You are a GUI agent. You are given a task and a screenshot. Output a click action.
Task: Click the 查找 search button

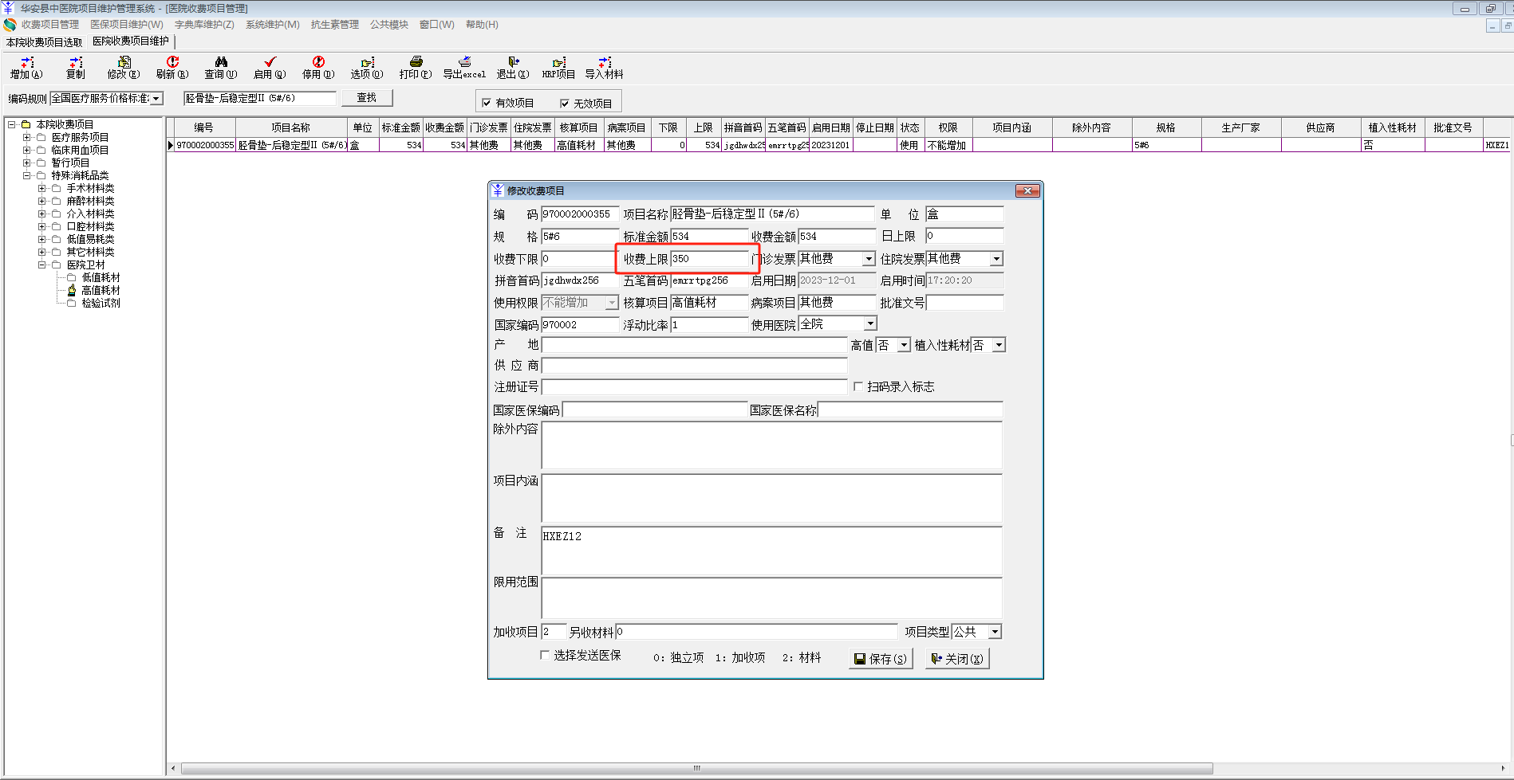(367, 98)
